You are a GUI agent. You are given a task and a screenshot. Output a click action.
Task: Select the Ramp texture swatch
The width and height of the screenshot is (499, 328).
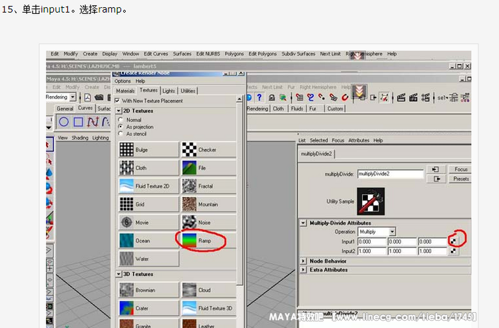pos(188,240)
